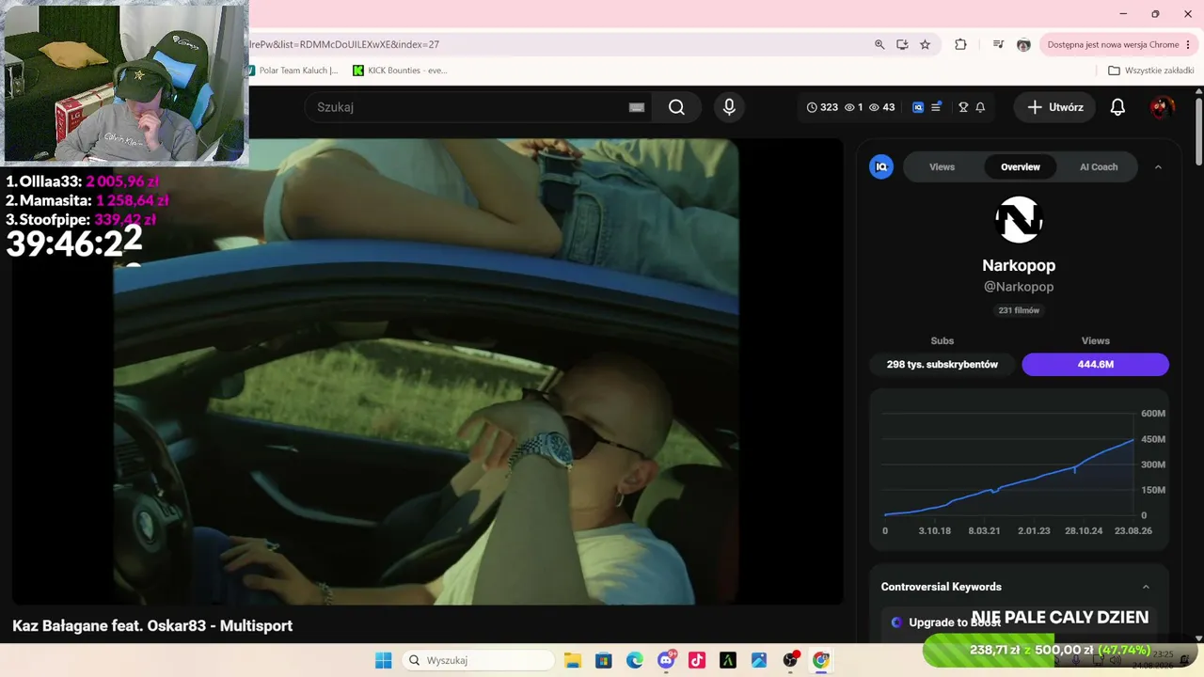
Task: Open Chrome media controls icon
Action: 998,44
